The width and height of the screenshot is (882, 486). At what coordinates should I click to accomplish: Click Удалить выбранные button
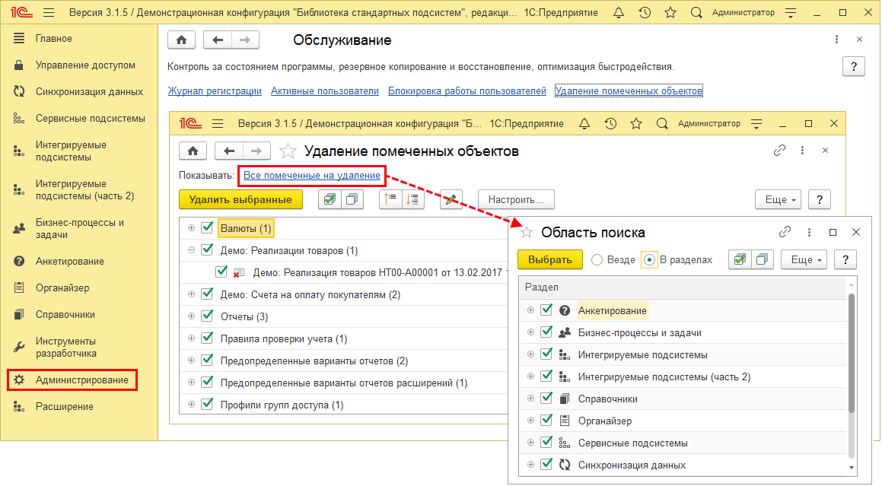coord(240,199)
